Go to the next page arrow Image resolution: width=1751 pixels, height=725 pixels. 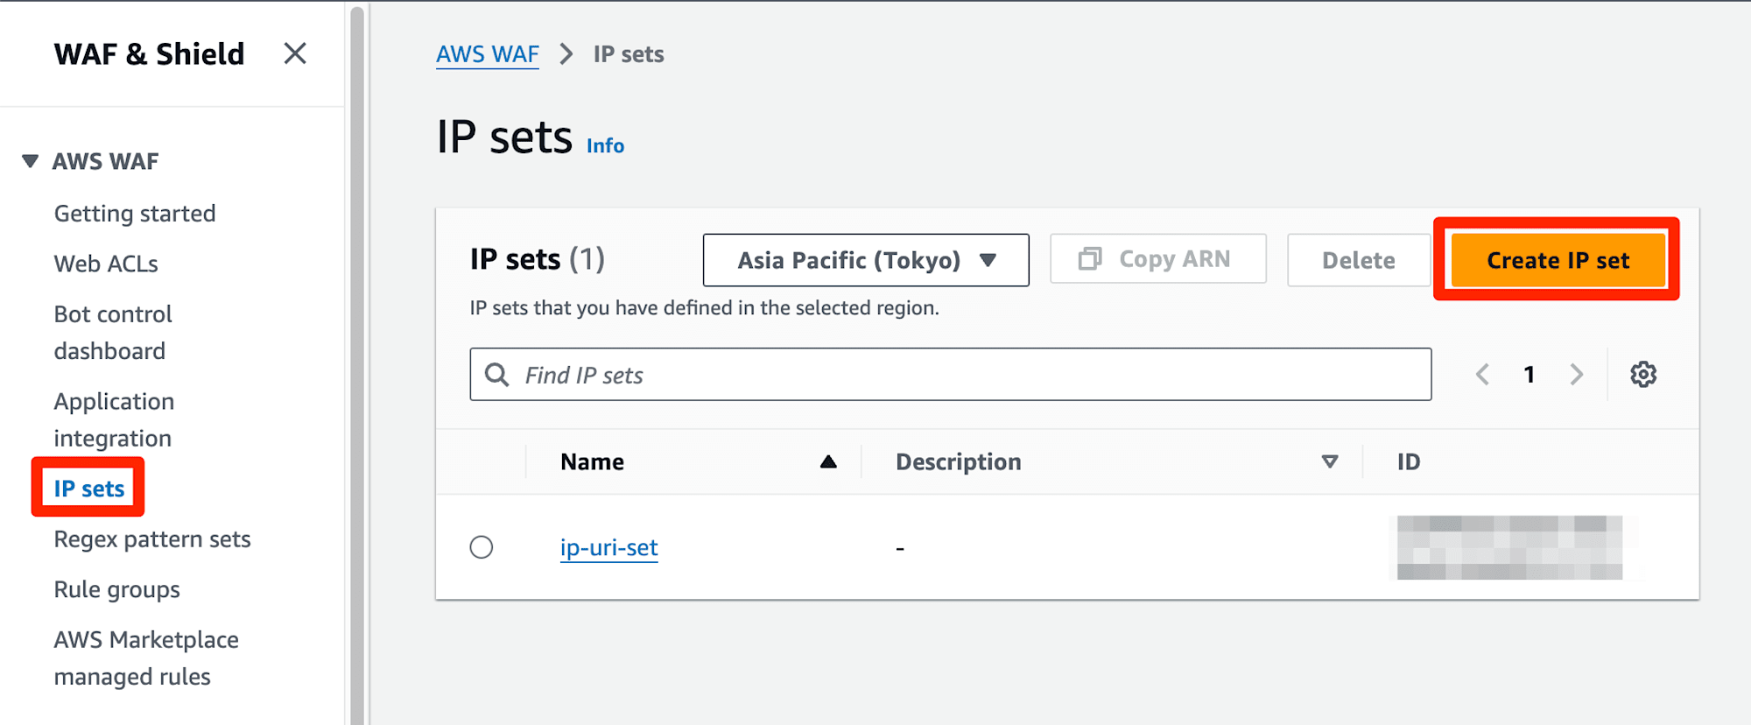coord(1577,375)
